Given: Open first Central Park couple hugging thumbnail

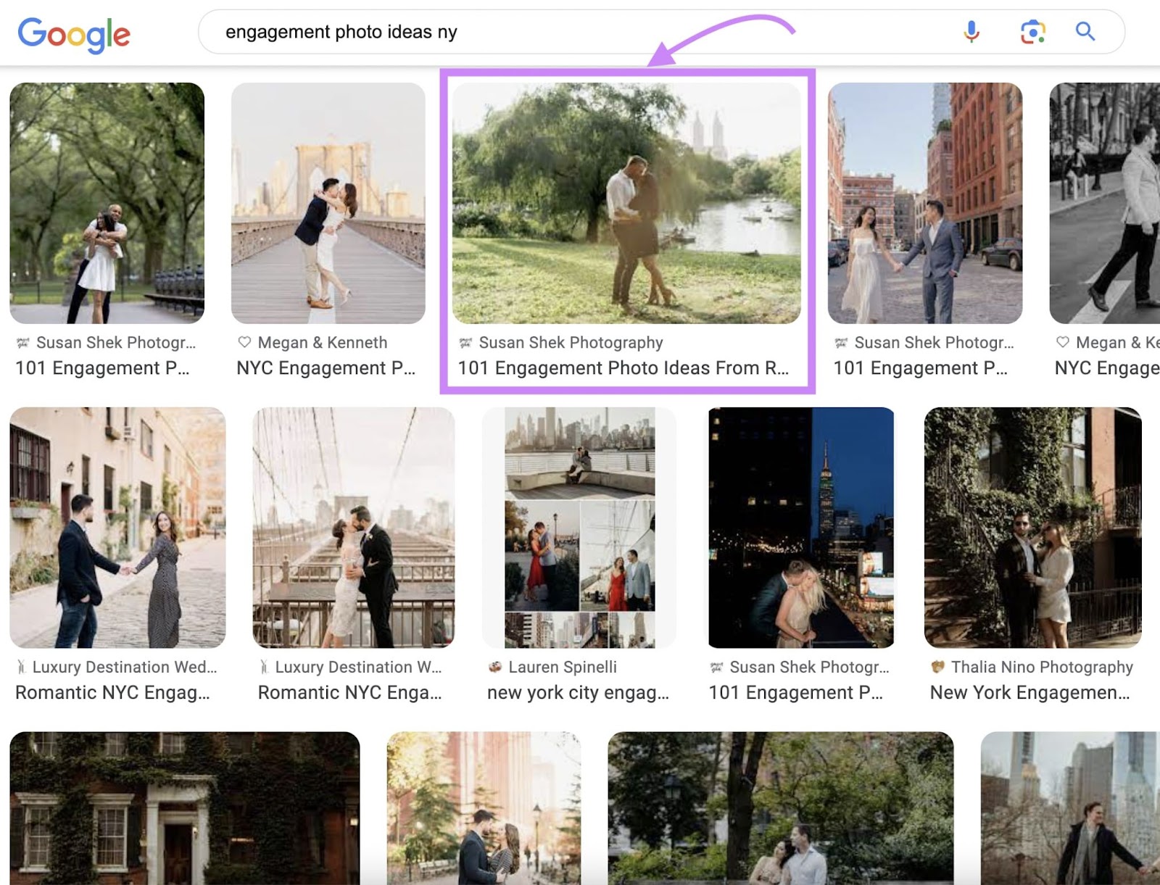Looking at the screenshot, I should click(107, 203).
